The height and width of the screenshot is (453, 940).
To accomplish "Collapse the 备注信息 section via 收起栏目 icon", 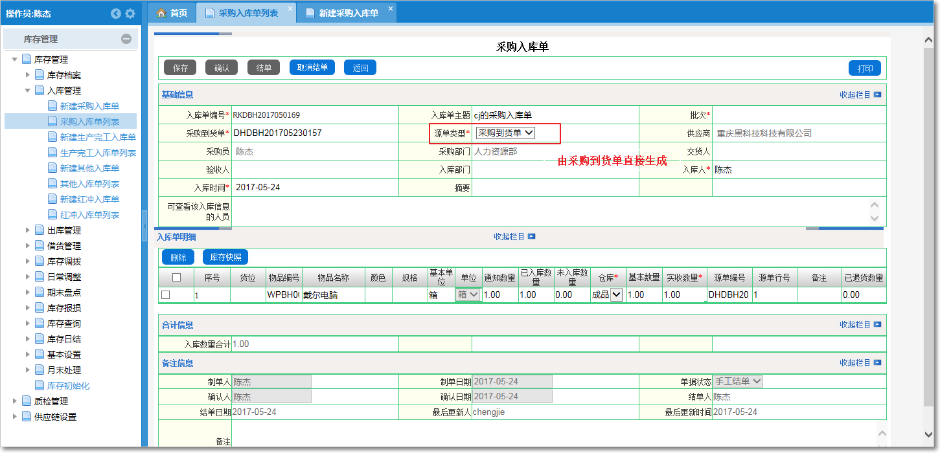I will [877, 363].
